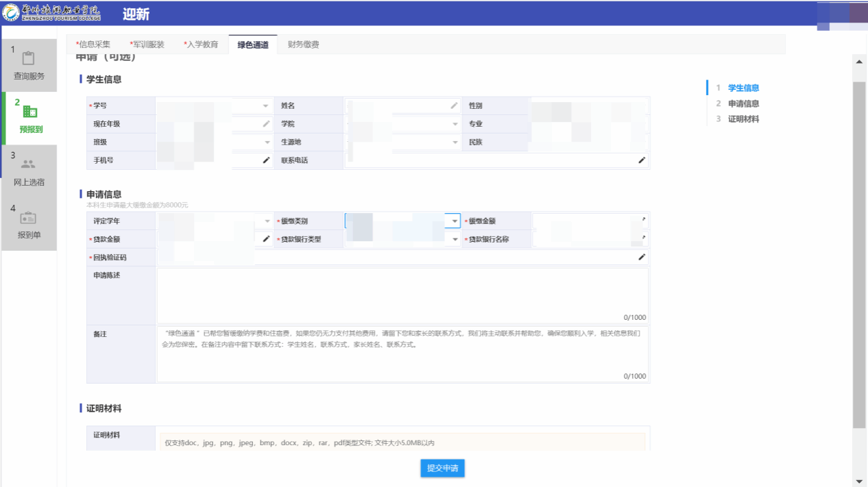
Task: Click the edit pencil in 回执验证码 field
Action: 642,257
